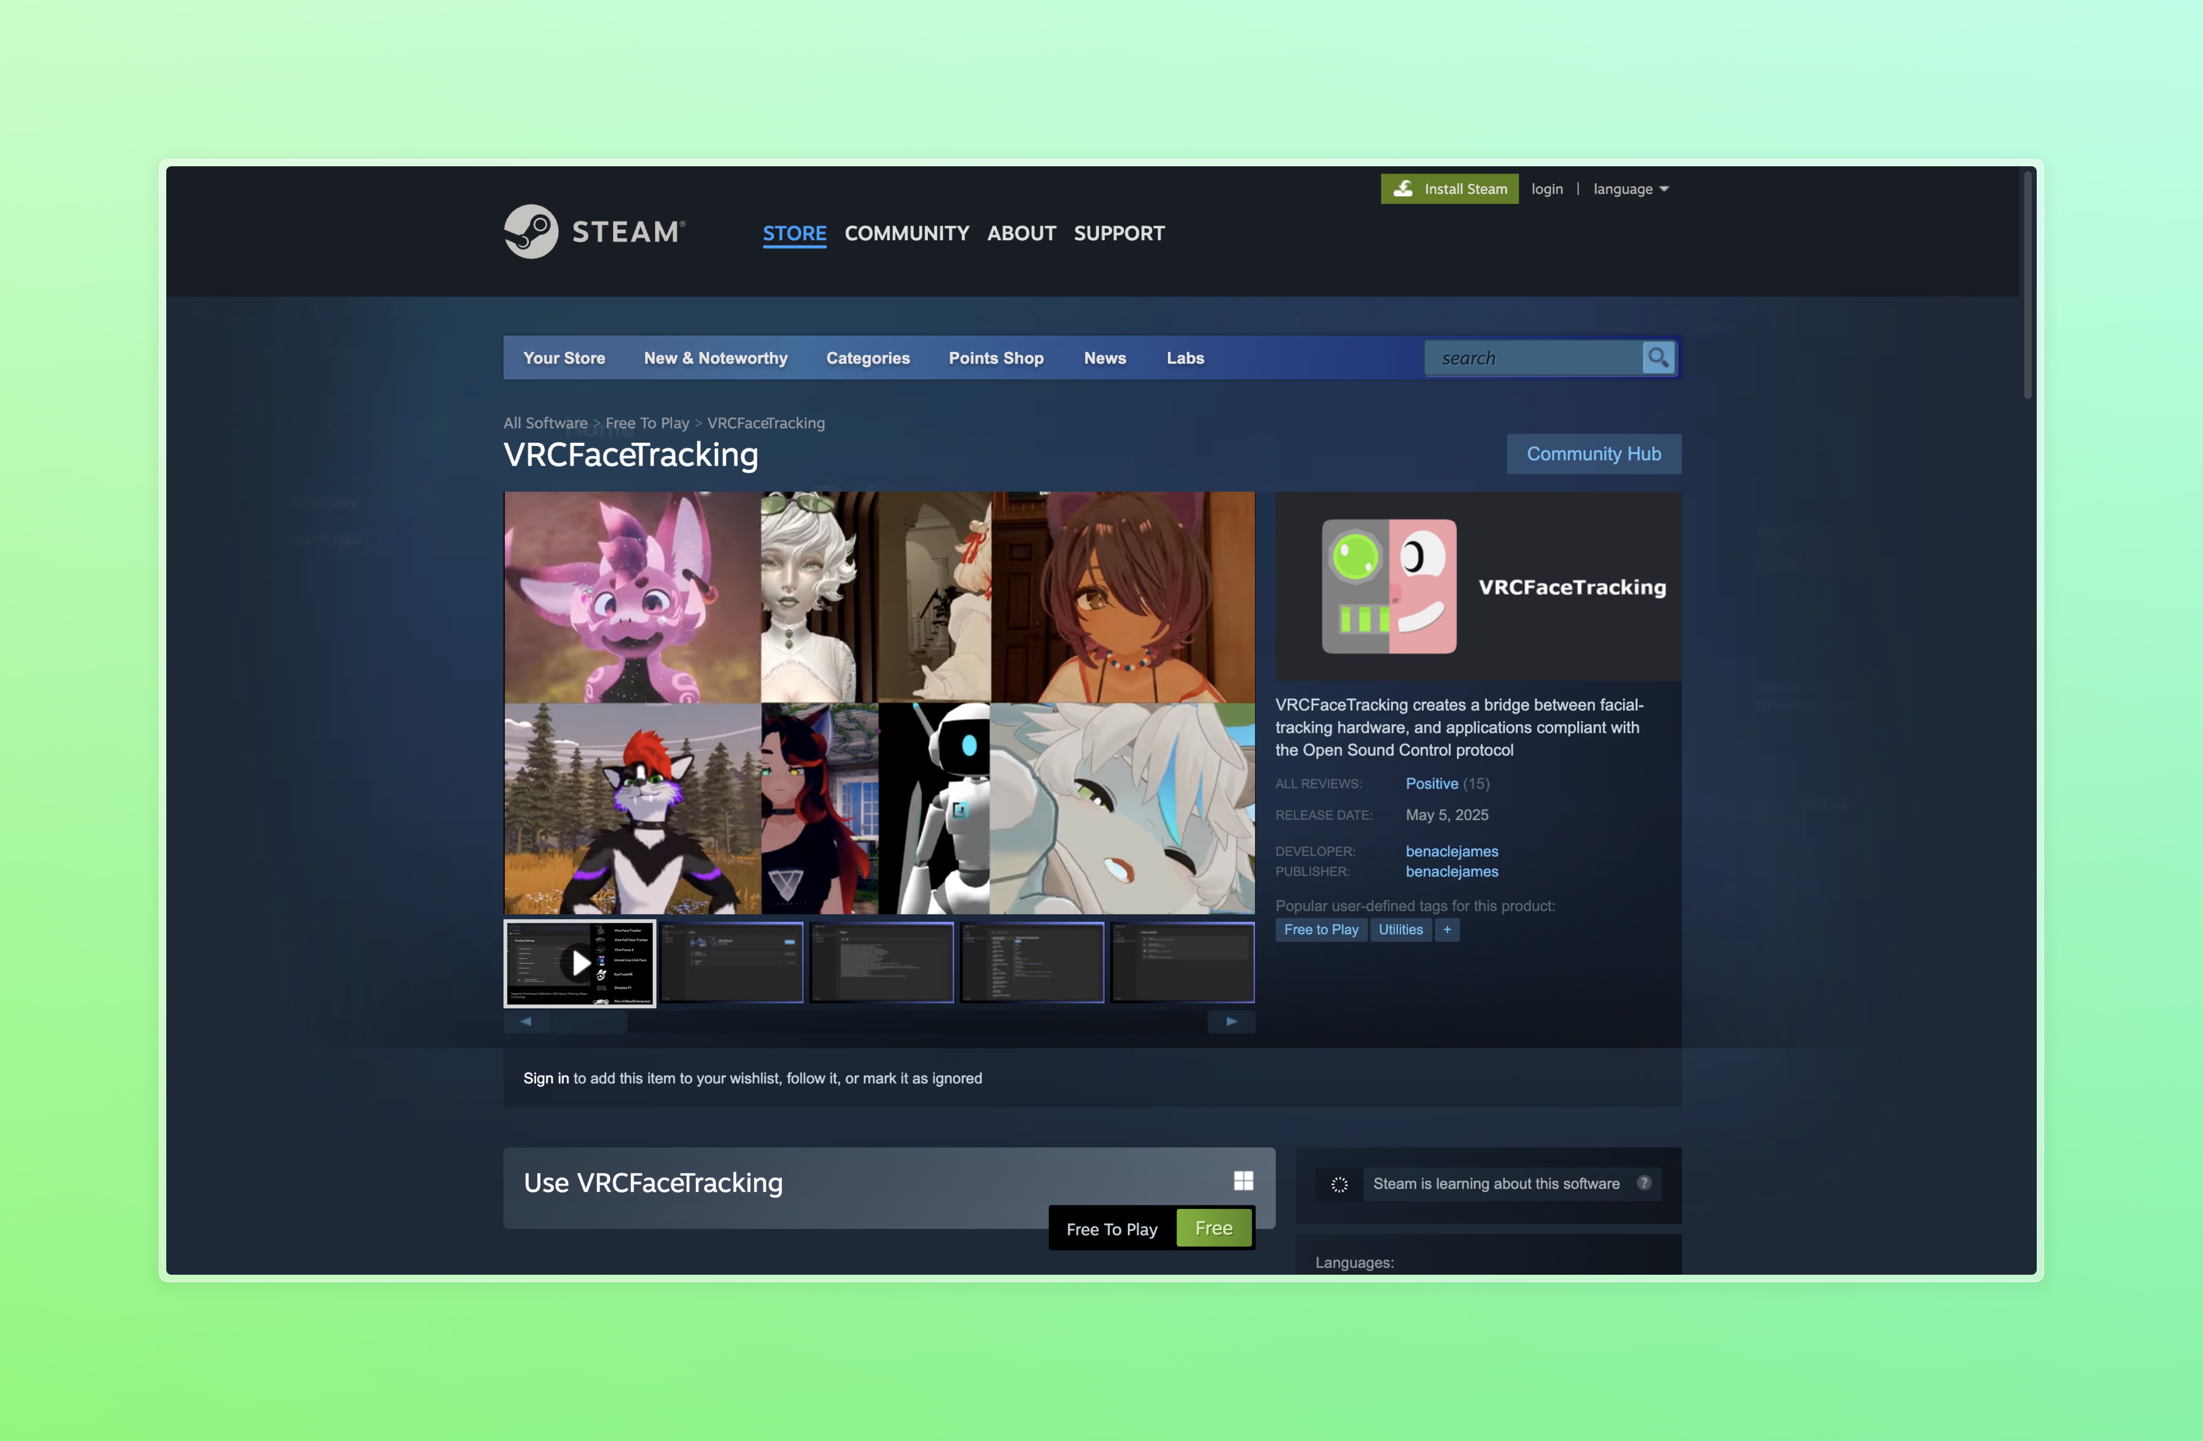Open the ABOUT tab

(1021, 233)
